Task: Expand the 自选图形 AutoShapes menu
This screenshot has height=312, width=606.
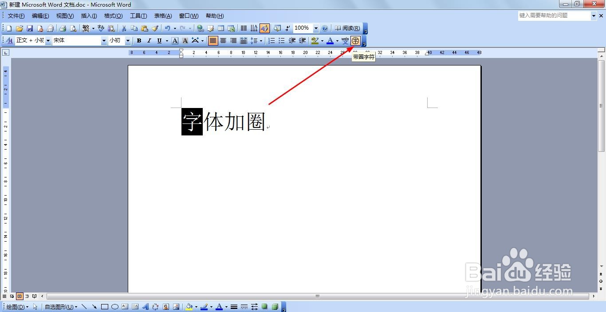Action: click(x=59, y=306)
